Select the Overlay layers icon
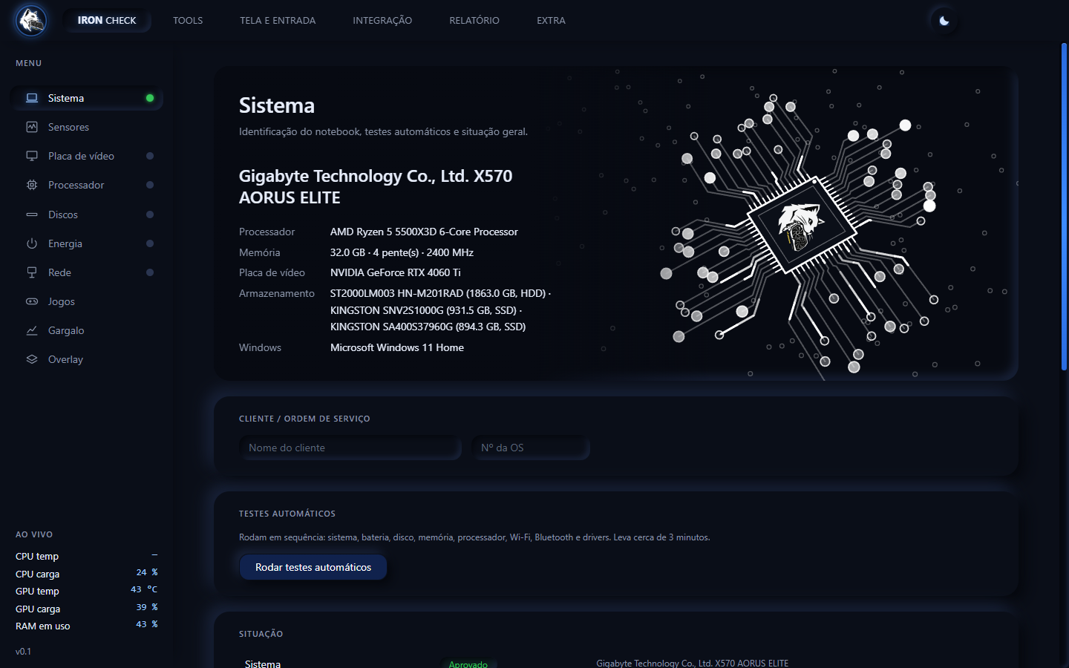This screenshot has height=668, width=1069. (32, 359)
